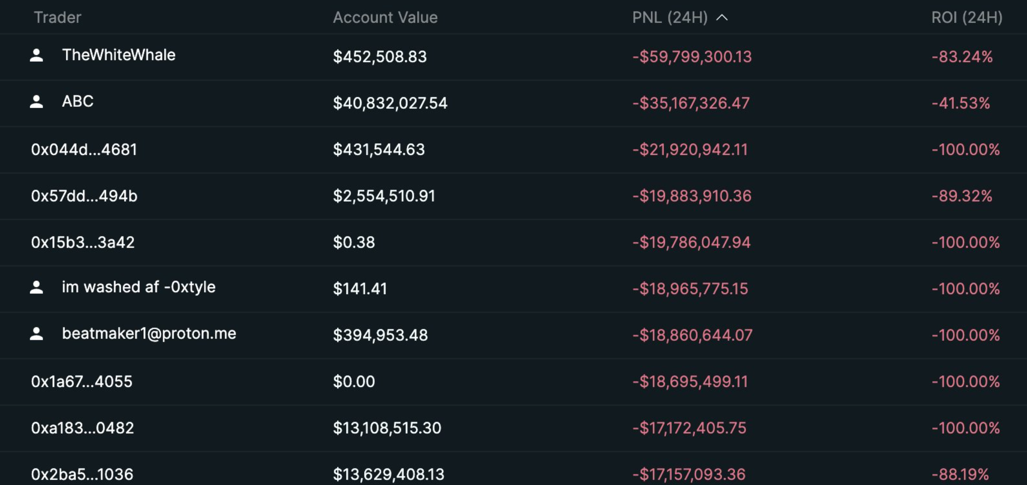Click the Trader column header
1027x485 pixels.
pyautogui.click(x=57, y=18)
